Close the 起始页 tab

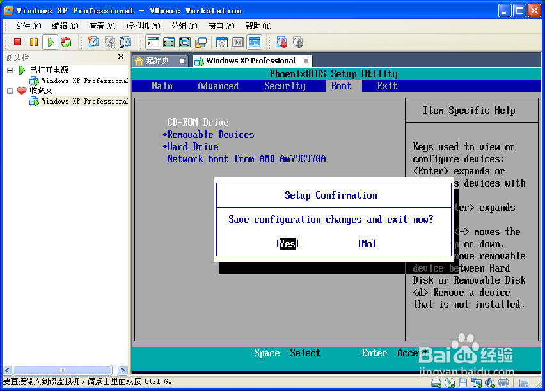(182, 61)
